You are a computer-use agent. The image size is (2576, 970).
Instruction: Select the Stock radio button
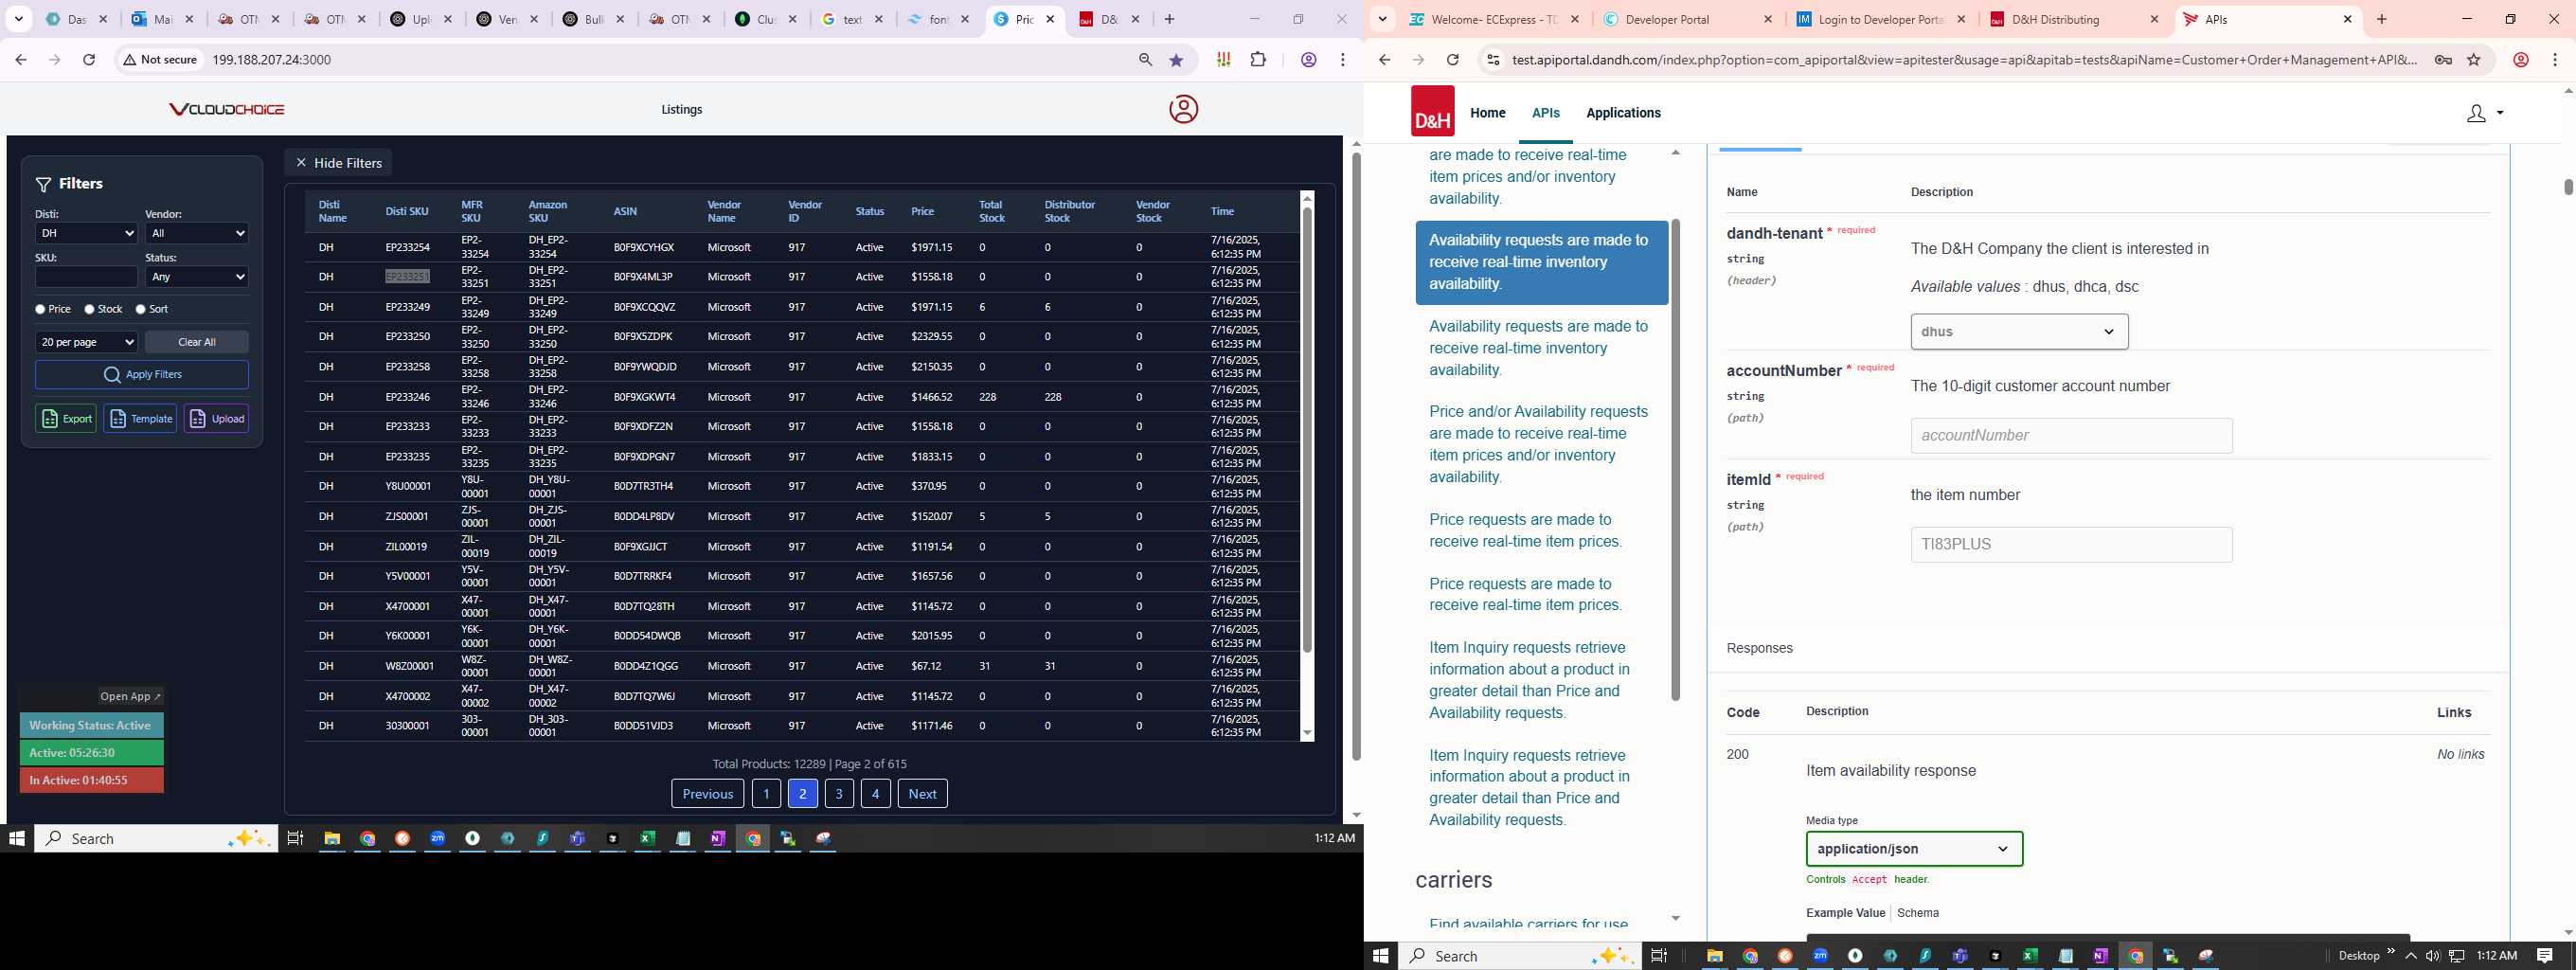(x=90, y=310)
